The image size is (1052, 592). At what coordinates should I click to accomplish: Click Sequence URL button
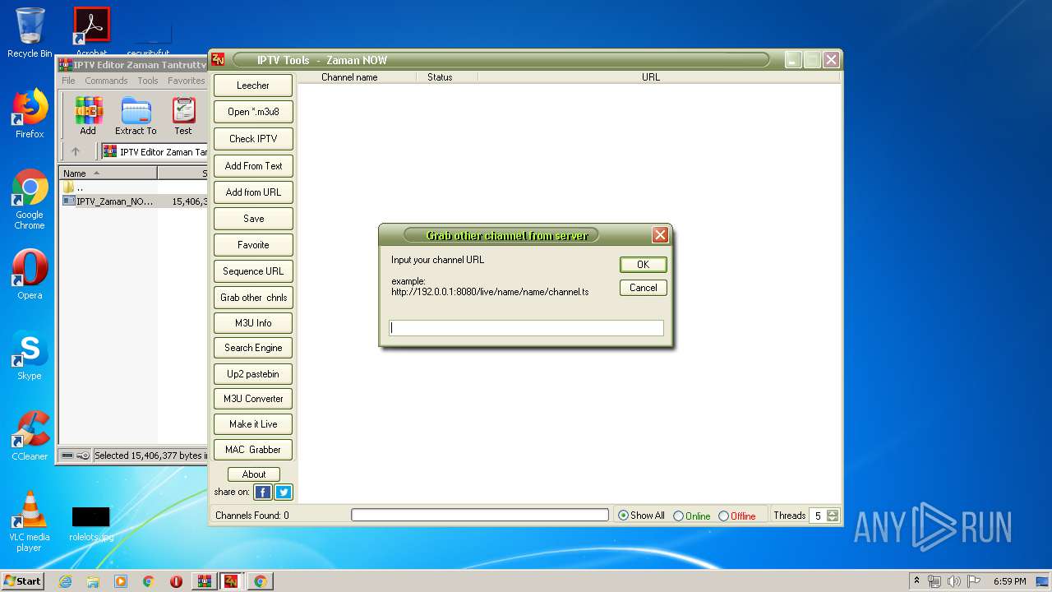tap(253, 271)
